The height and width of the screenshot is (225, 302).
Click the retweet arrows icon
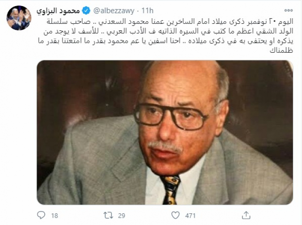108,215
